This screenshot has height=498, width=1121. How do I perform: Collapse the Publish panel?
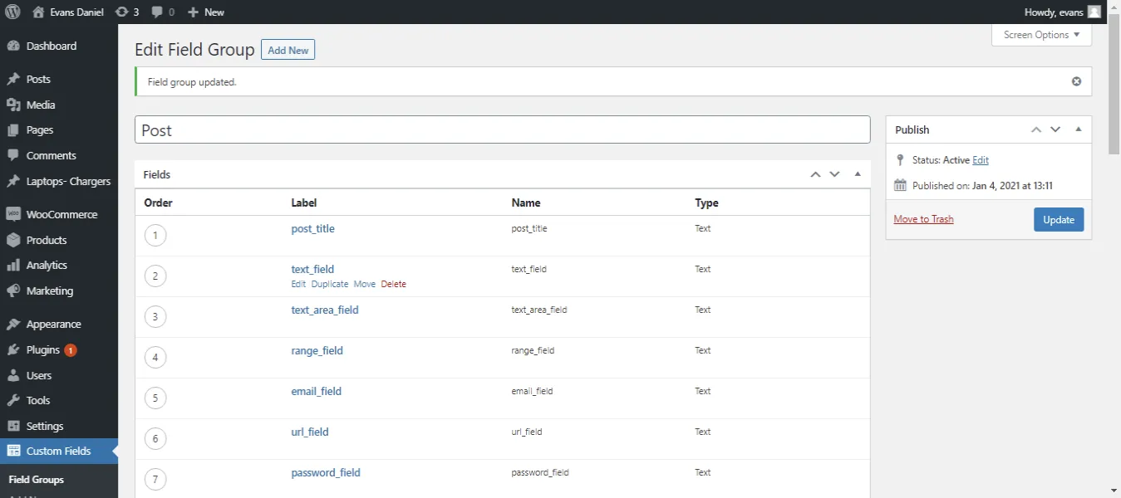pos(1078,129)
